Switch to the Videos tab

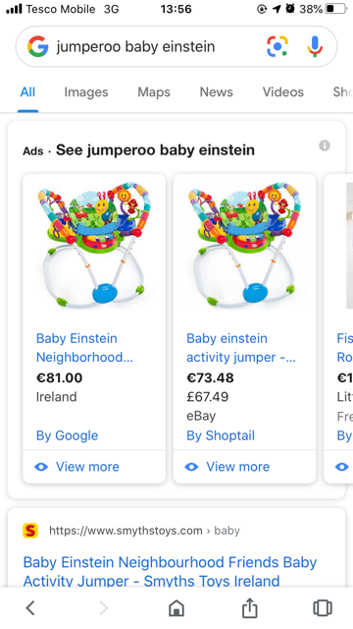pyautogui.click(x=283, y=92)
